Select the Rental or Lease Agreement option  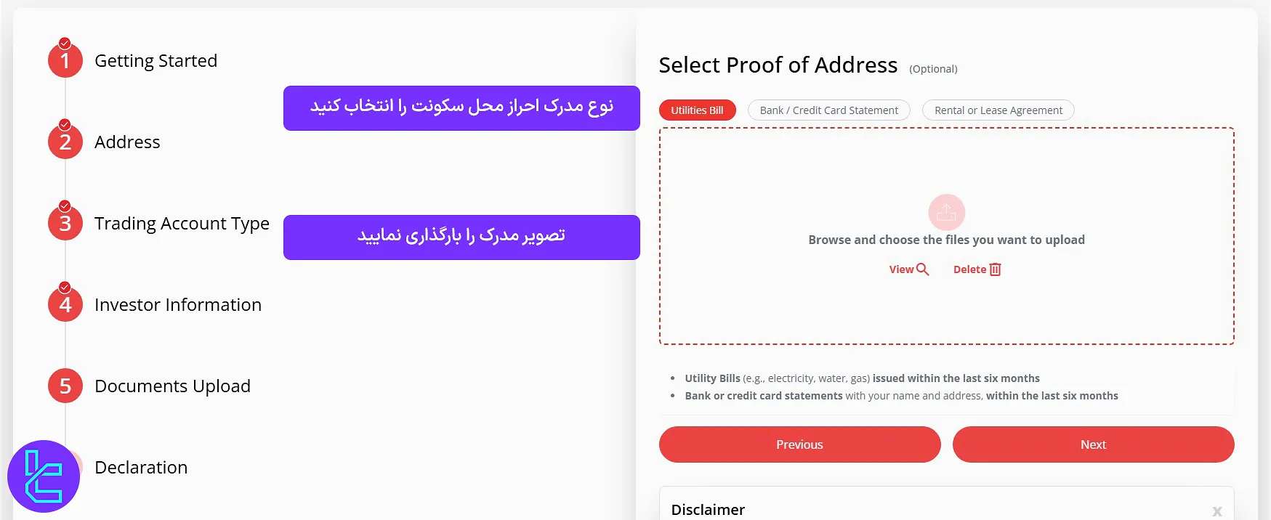(998, 110)
